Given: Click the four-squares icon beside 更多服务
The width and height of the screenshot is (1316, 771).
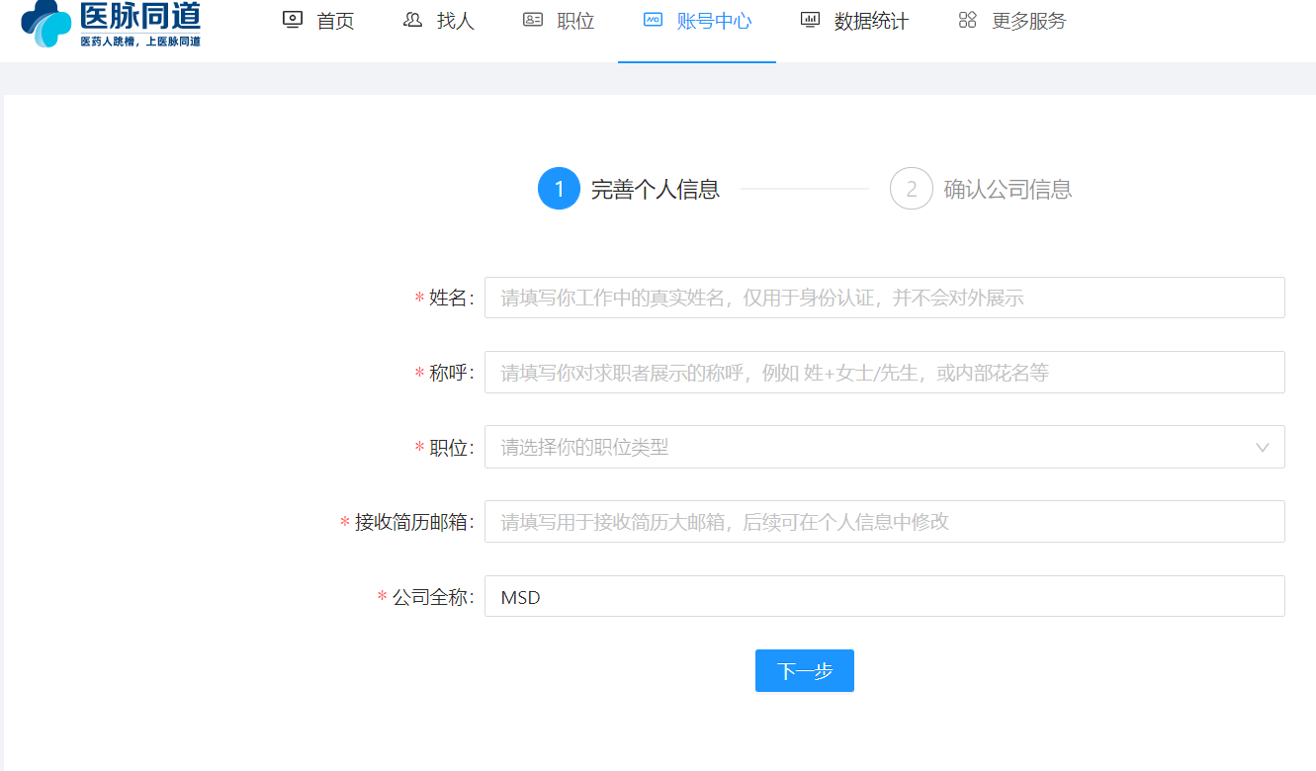Looking at the screenshot, I should [x=967, y=20].
